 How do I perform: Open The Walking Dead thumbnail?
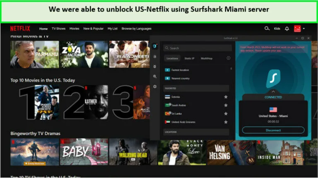click(x=133, y=152)
